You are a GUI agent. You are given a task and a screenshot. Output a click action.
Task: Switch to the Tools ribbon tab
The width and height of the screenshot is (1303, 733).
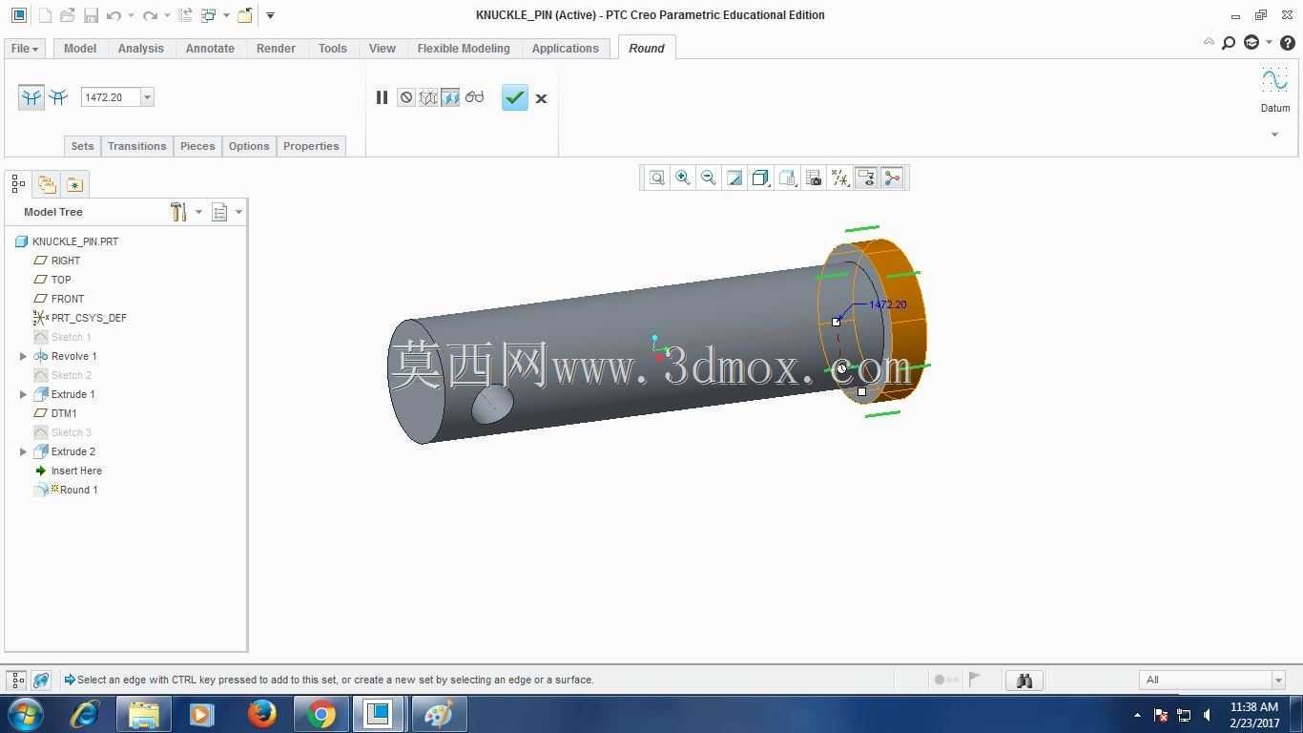(333, 49)
